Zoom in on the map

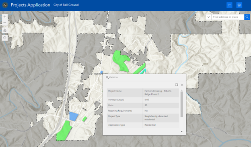coord(5,17)
